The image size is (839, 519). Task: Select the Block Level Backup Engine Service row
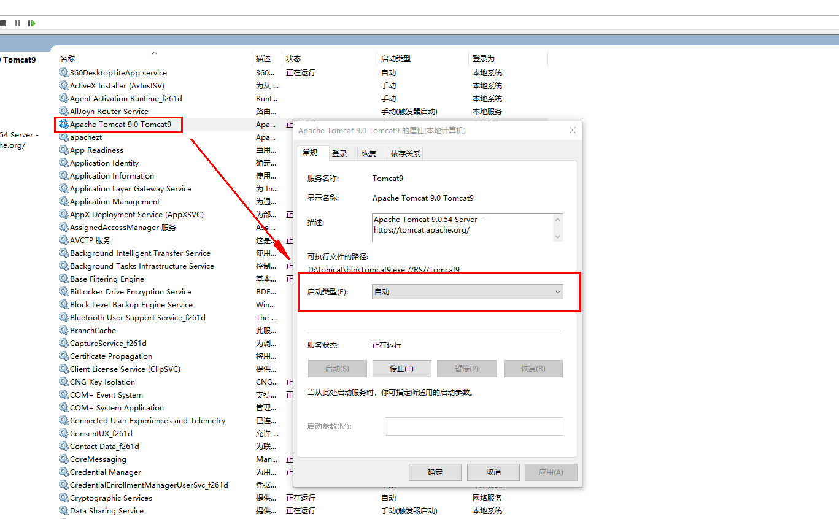pos(131,304)
